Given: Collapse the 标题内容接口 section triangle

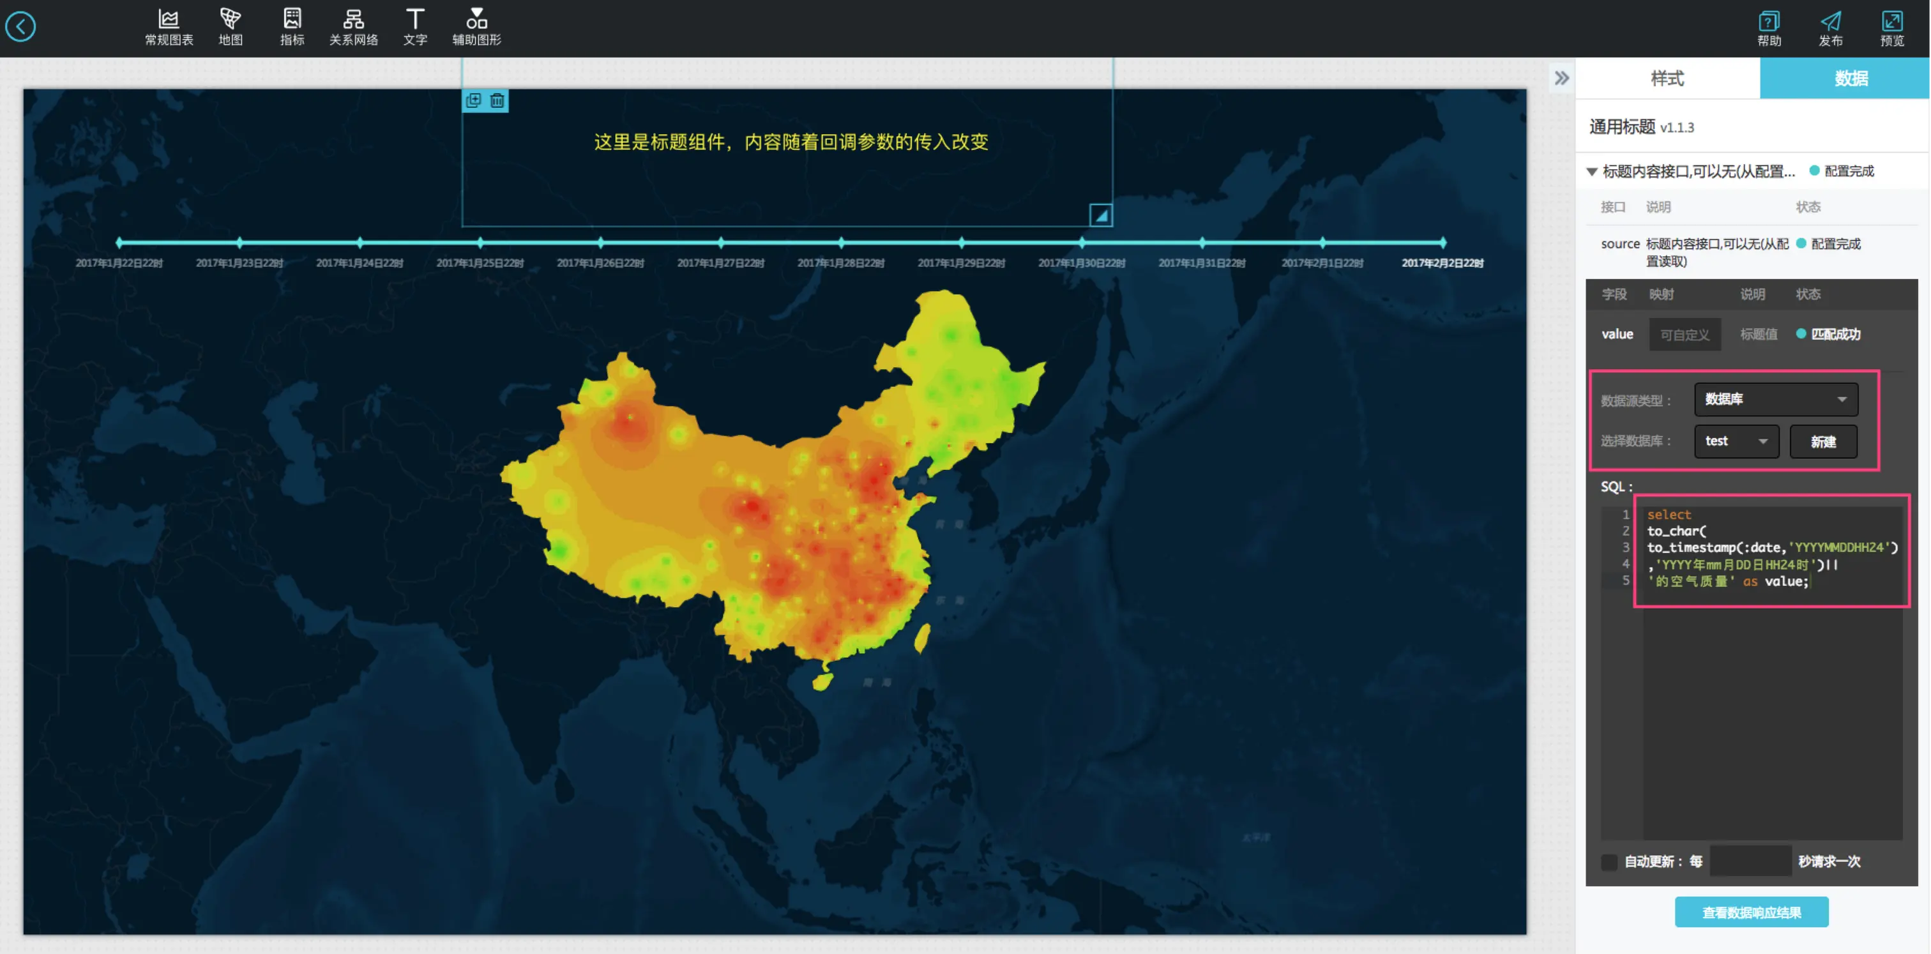Looking at the screenshot, I should (1591, 172).
